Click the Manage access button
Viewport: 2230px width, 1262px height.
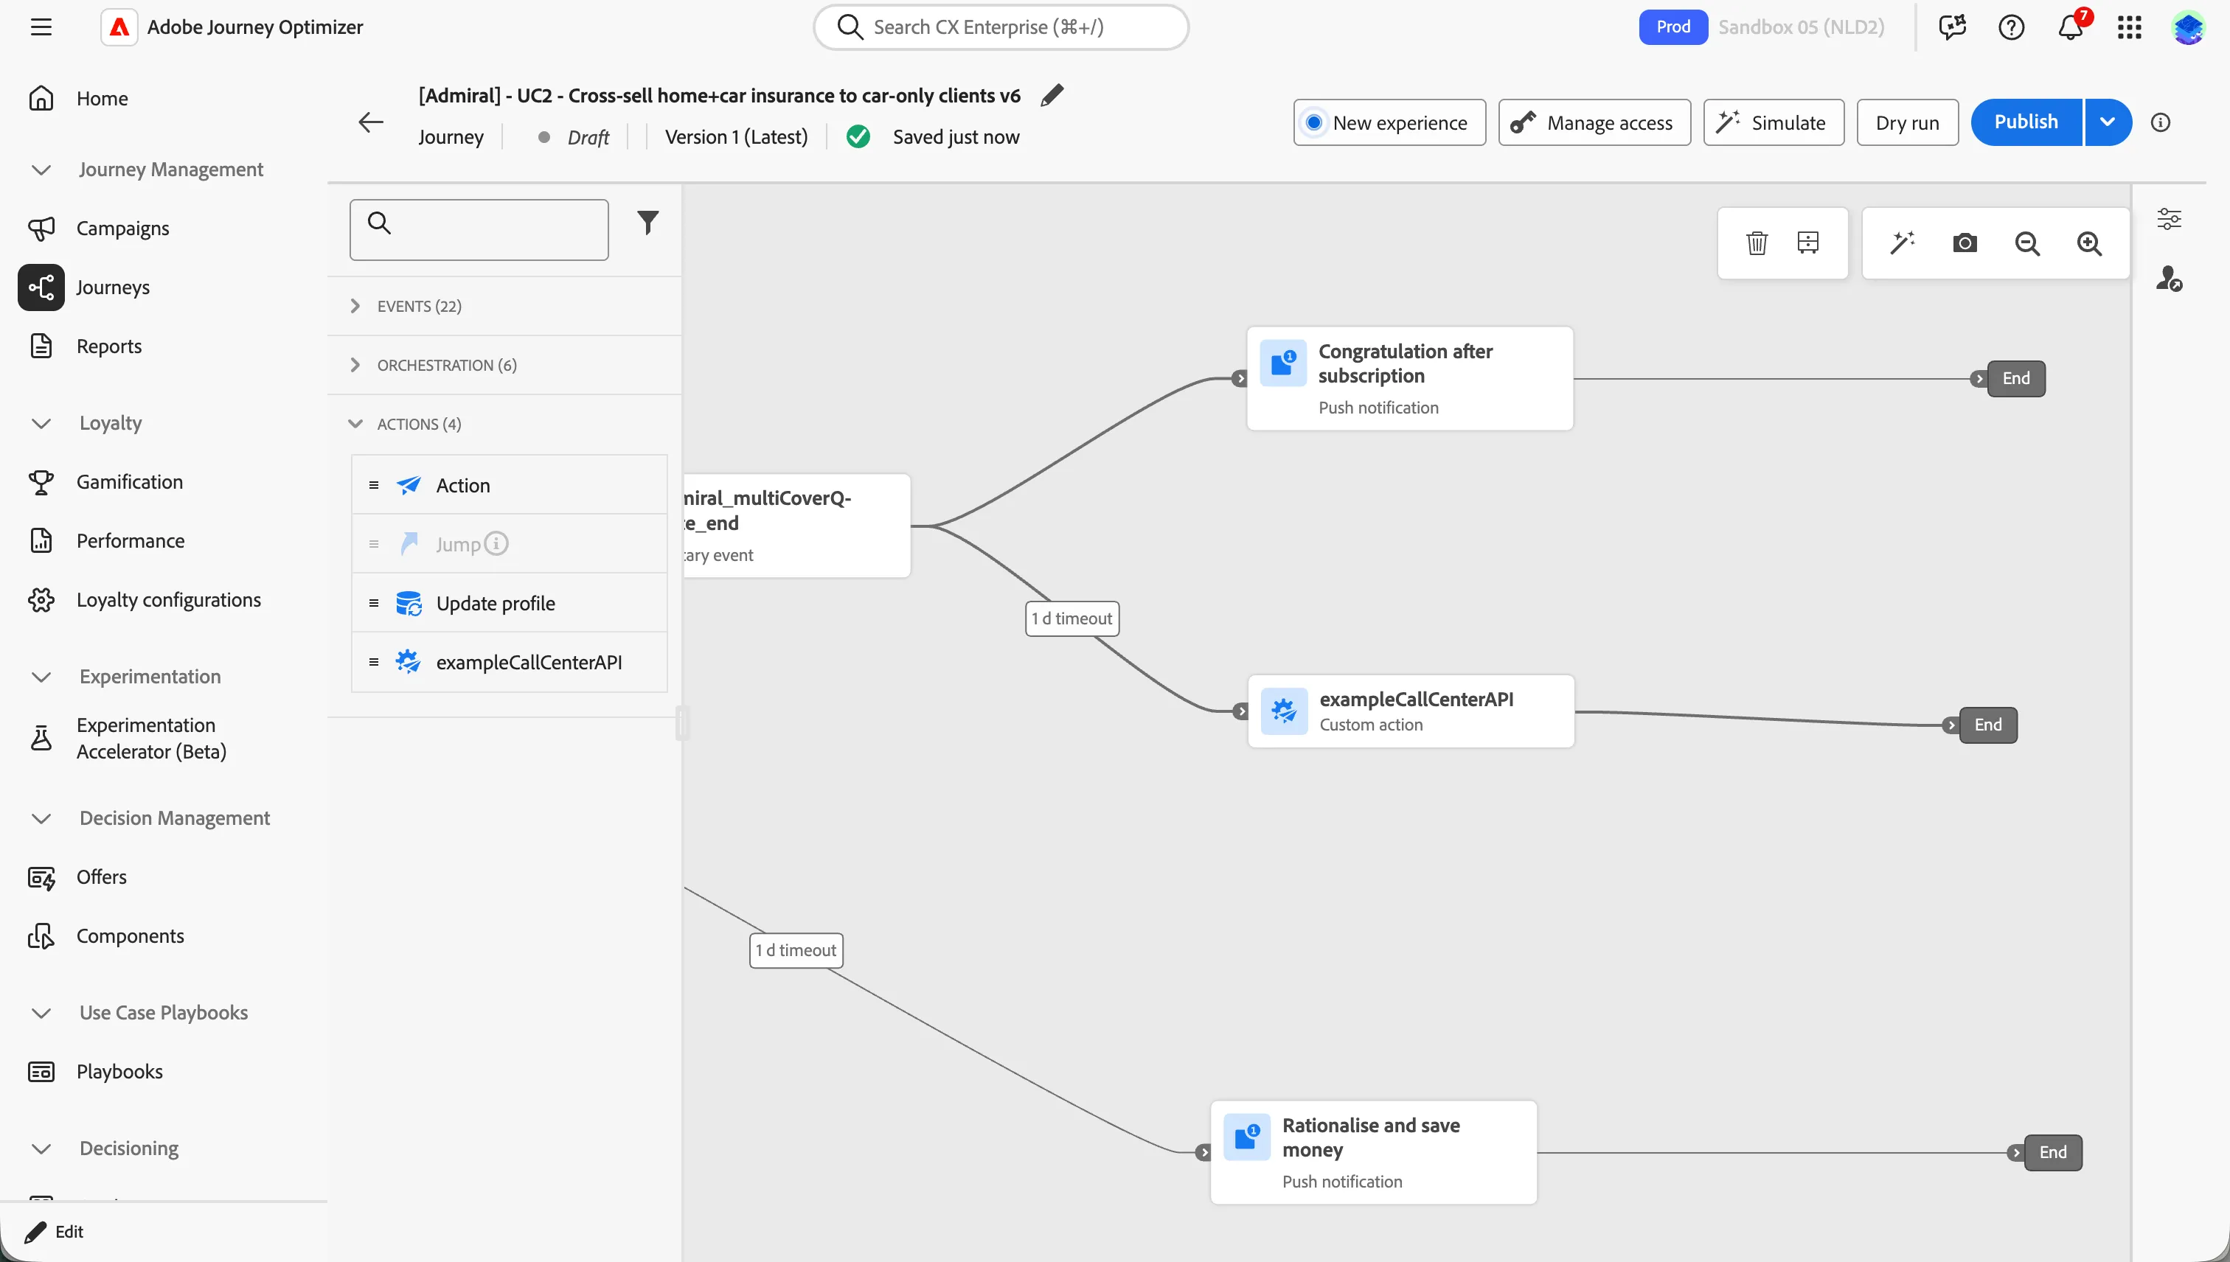click(x=1594, y=122)
